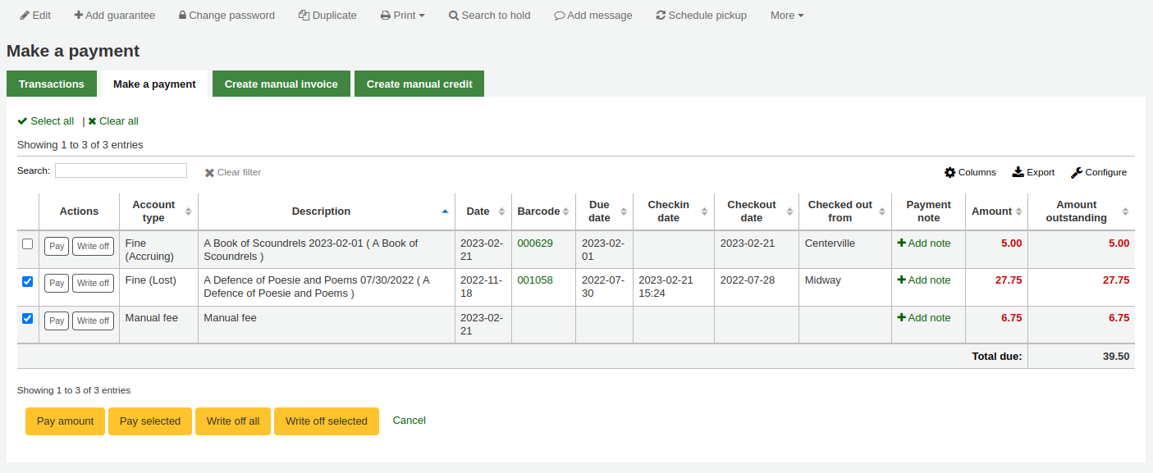
Task: Uncheck the Fine (Lost) row checkbox
Action: click(x=27, y=282)
